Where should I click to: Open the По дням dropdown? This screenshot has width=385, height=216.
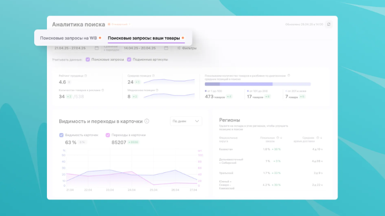click(x=186, y=121)
